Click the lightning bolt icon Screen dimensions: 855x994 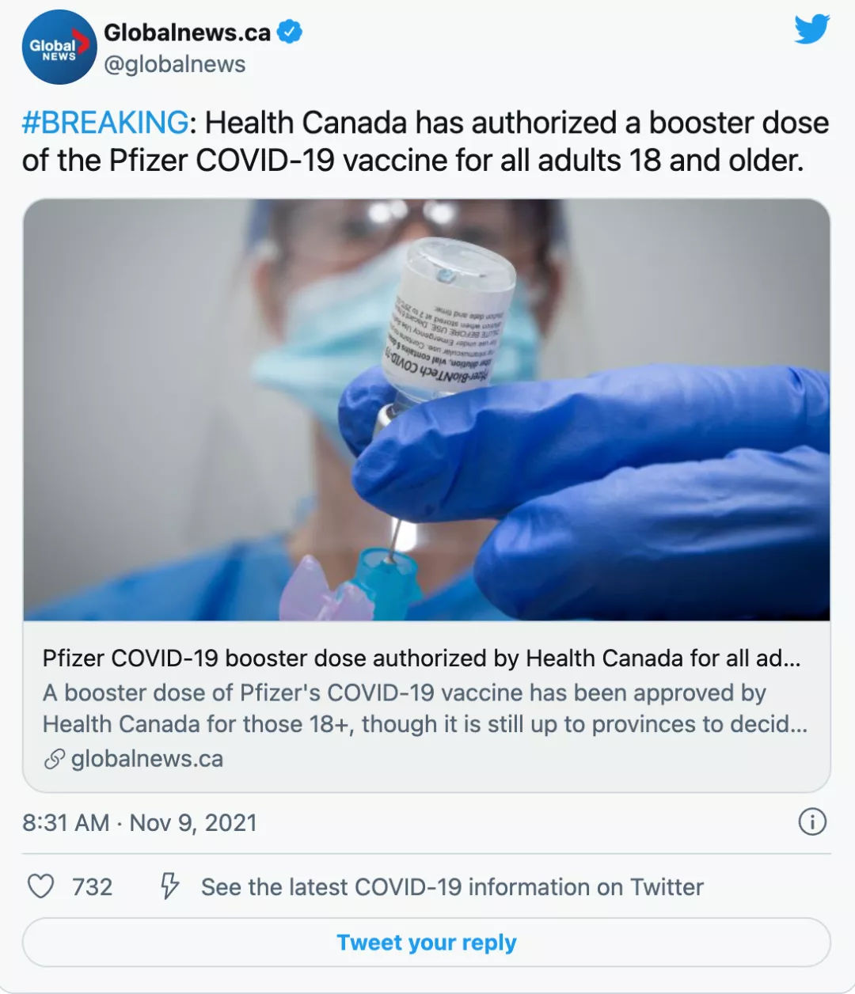pos(169,886)
